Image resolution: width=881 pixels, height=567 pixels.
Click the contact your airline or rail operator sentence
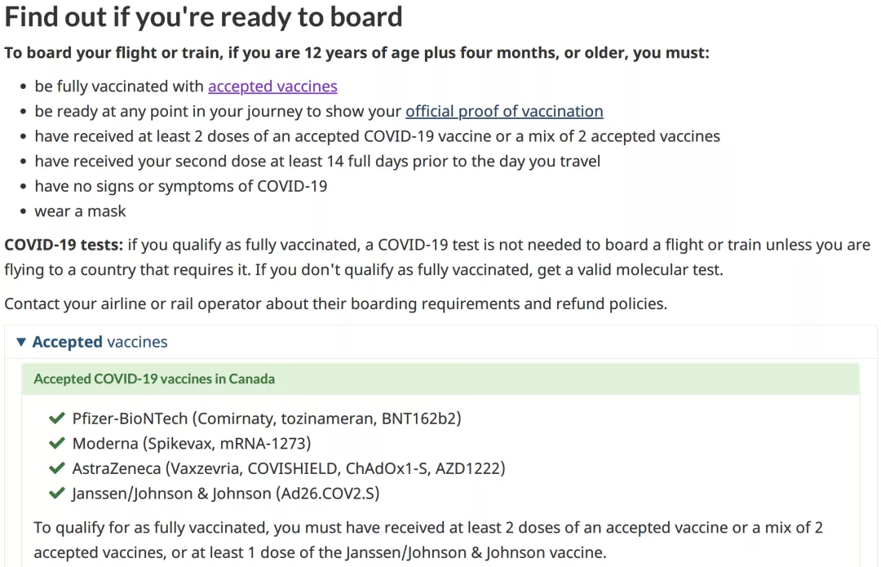pyautogui.click(x=336, y=304)
